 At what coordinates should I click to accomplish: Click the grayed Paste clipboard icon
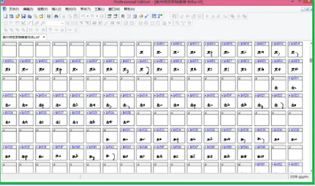pos(76,16)
